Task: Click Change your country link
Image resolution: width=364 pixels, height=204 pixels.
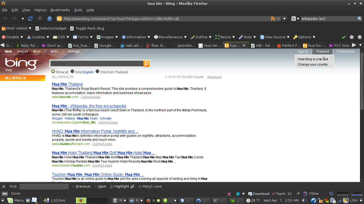Action: [313, 65]
